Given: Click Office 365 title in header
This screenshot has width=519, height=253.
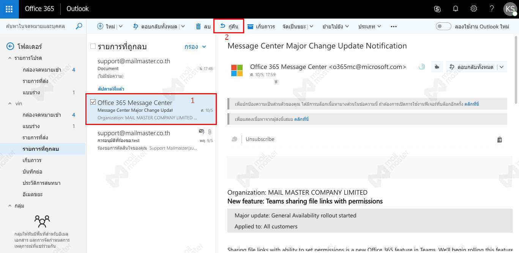Looking at the screenshot, I should coord(39,9).
